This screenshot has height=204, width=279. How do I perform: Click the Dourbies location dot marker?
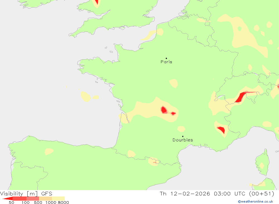tap(183, 136)
